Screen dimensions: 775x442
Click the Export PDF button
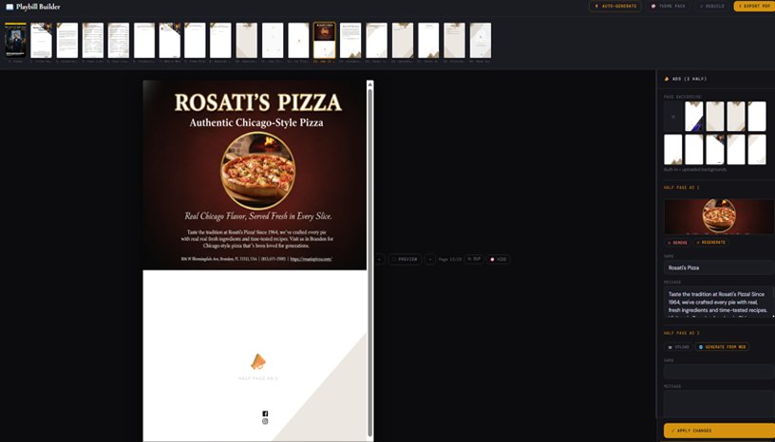click(x=754, y=7)
